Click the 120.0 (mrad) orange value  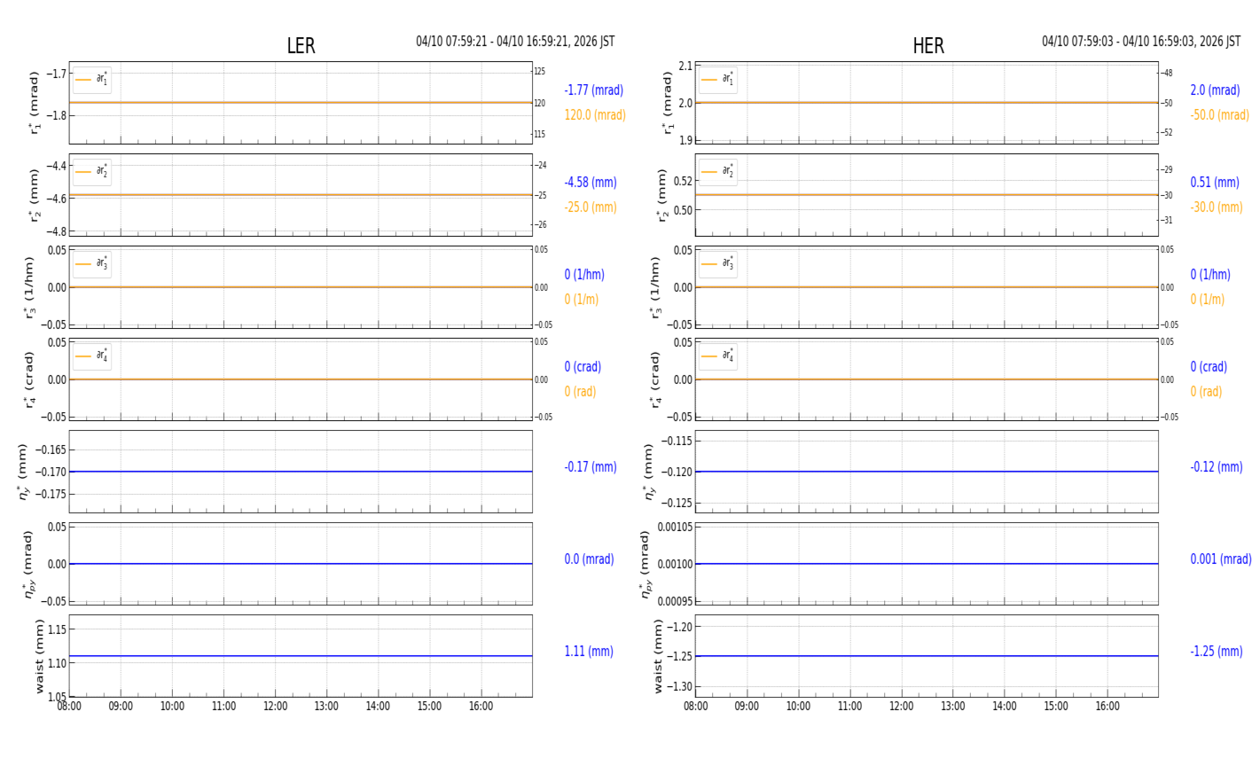595,115
